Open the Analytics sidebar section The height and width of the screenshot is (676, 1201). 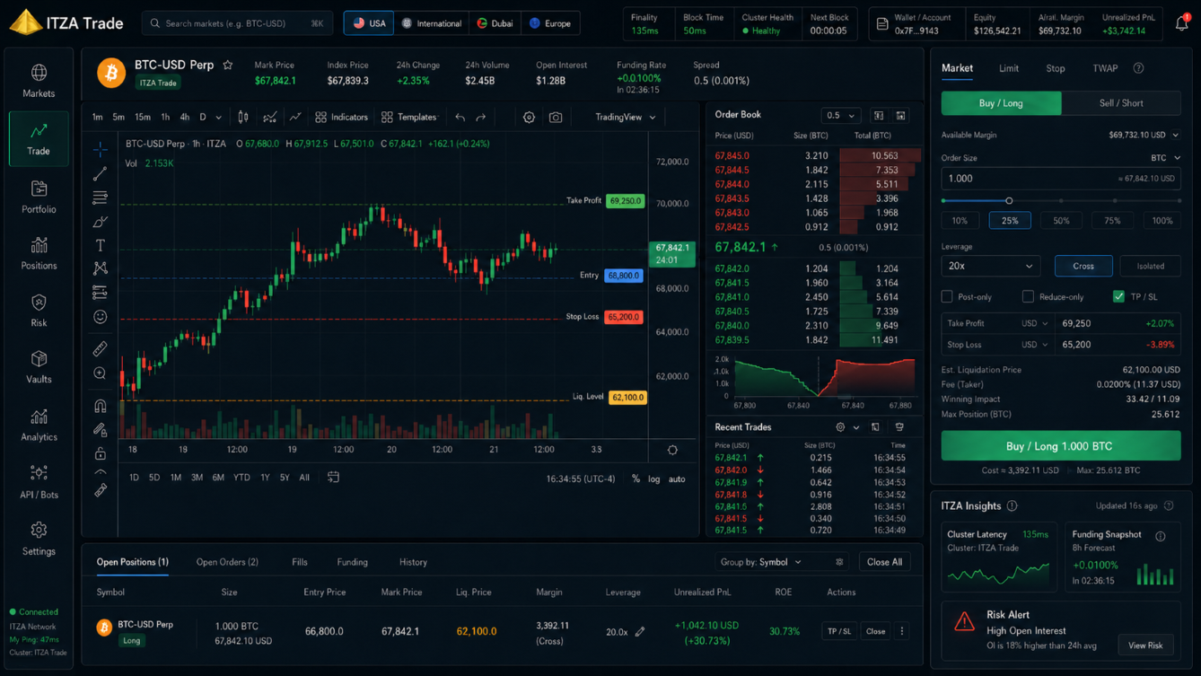tap(39, 425)
